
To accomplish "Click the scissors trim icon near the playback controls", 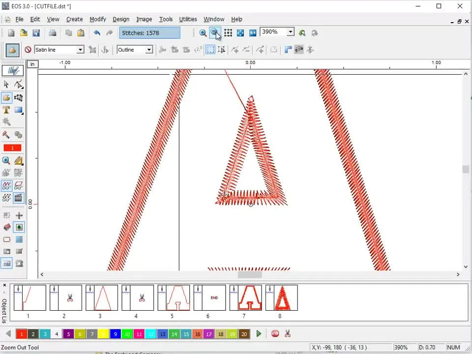I will (x=287, y=334).
